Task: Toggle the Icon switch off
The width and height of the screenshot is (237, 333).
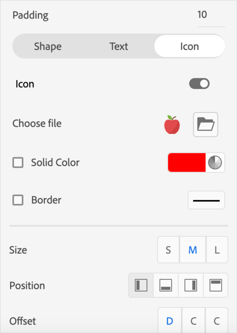Action: click(x=199, y=84)
